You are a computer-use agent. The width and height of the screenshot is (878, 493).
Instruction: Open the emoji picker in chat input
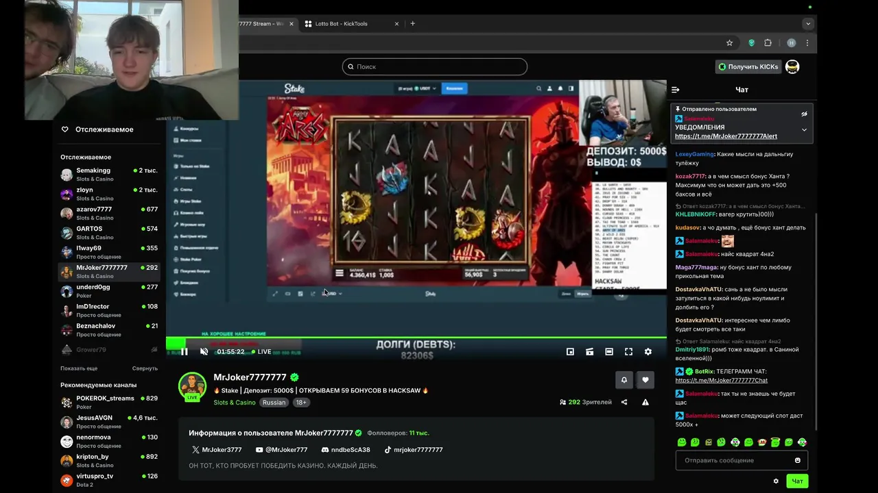pyautogui.click(x=797, y=460)
